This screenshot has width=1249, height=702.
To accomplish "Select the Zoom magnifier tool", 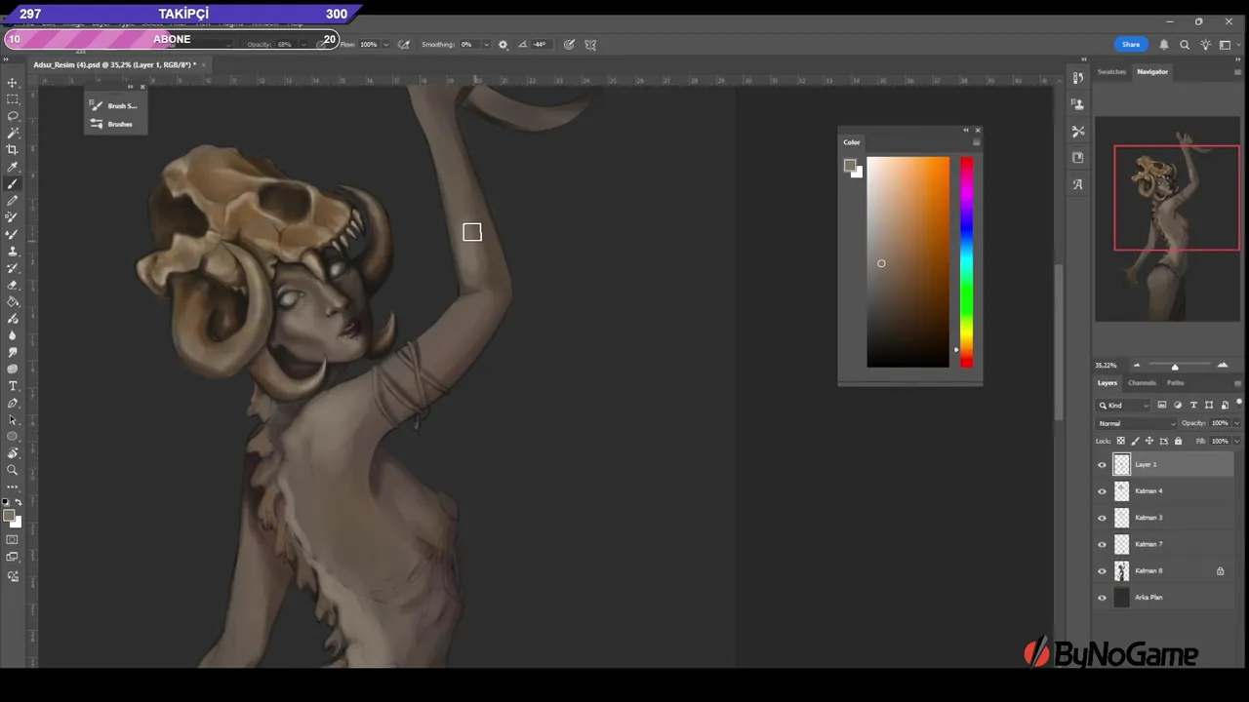I will [x=13, y=470].
